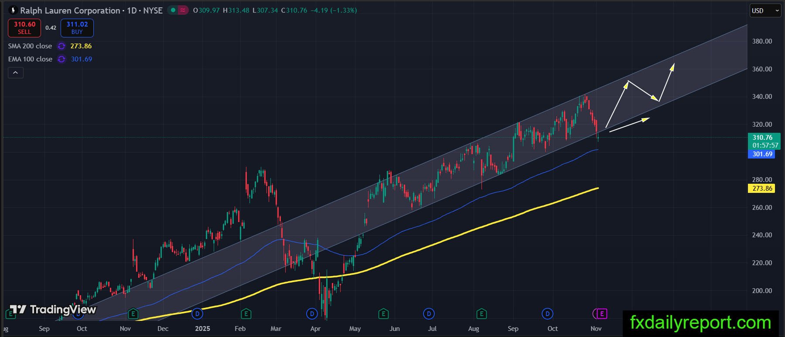Click the high price H313.48
785x337 pixels.
(236, 10)
